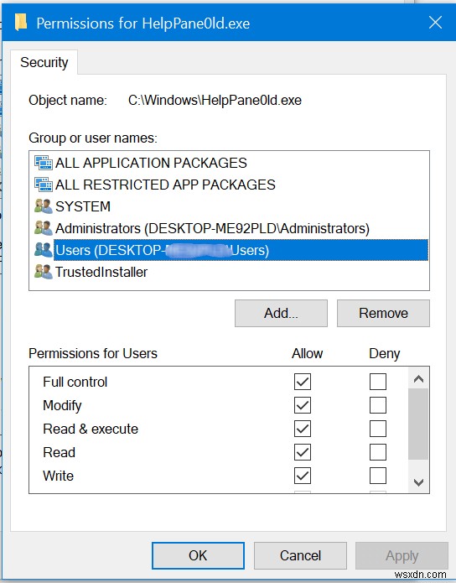Click the folder icon in the title bar
The height and width of the screenshot is (583, 456).
[21, 23]
